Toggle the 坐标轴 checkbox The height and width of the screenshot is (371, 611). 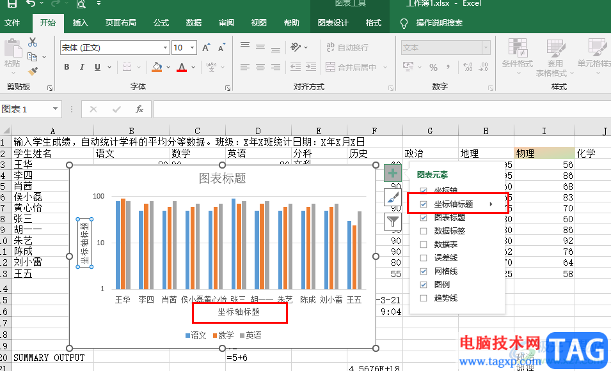coord(424,190)
